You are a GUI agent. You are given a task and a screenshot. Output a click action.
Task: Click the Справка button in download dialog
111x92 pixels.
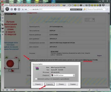click(x=73, y=84)
